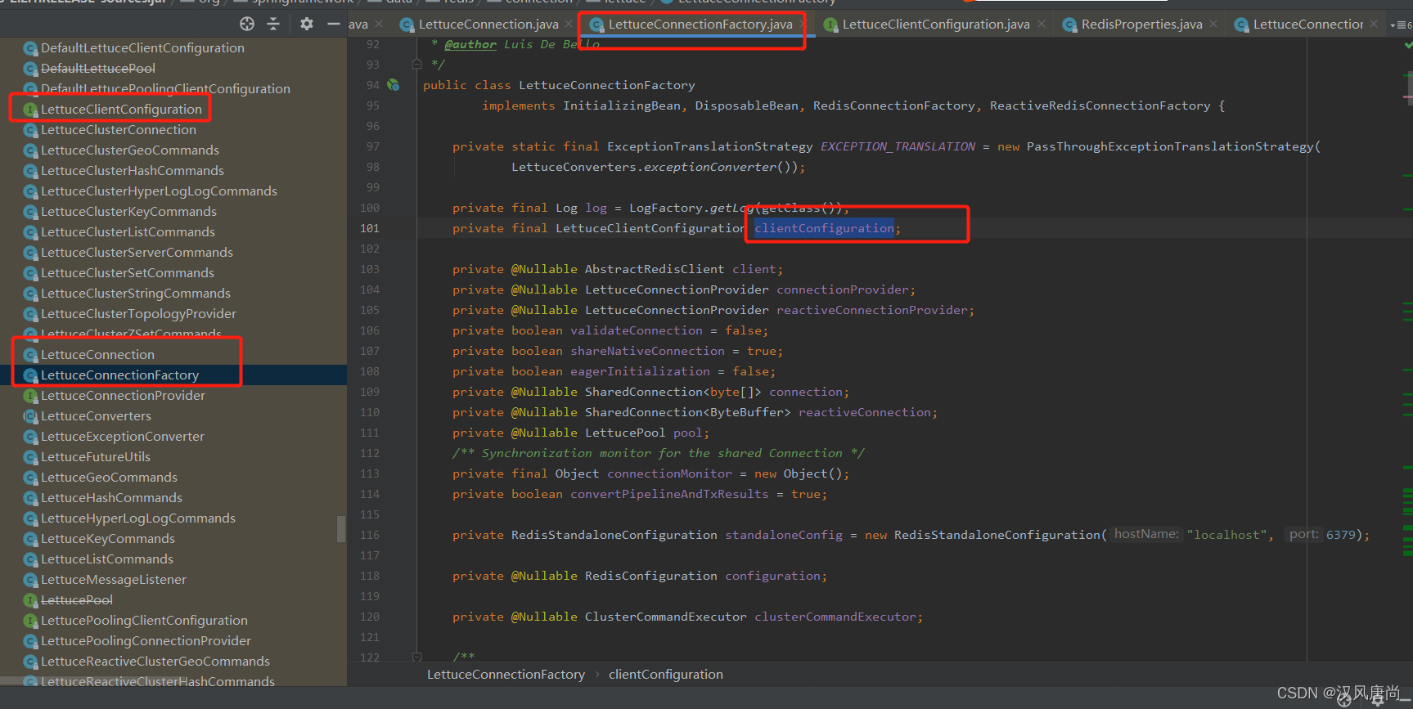Select LettuceClusterHashCommands in the tree

(x=133, y=171)
